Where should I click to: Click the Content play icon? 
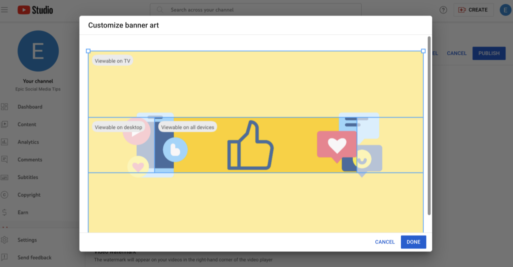tap(5, 124)
